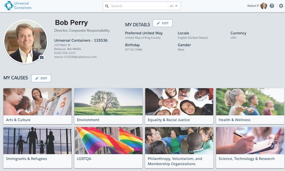Click the rperry email address
The width and height of the screenshot is (285, 171).
[76, 57]
